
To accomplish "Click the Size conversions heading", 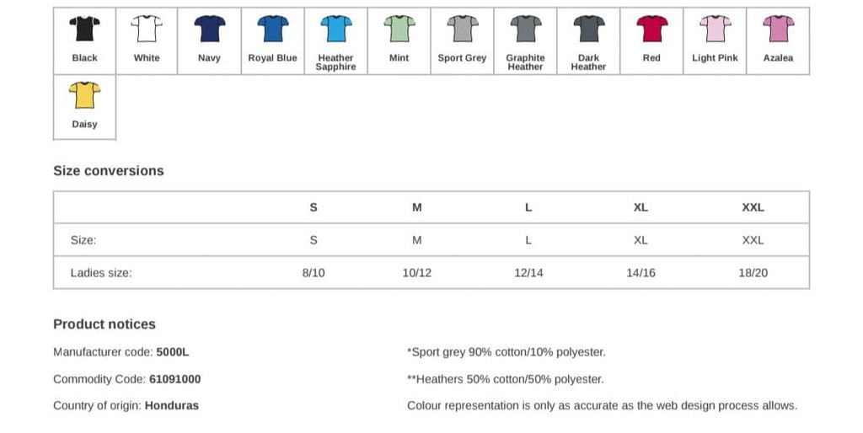I will 109,171.
